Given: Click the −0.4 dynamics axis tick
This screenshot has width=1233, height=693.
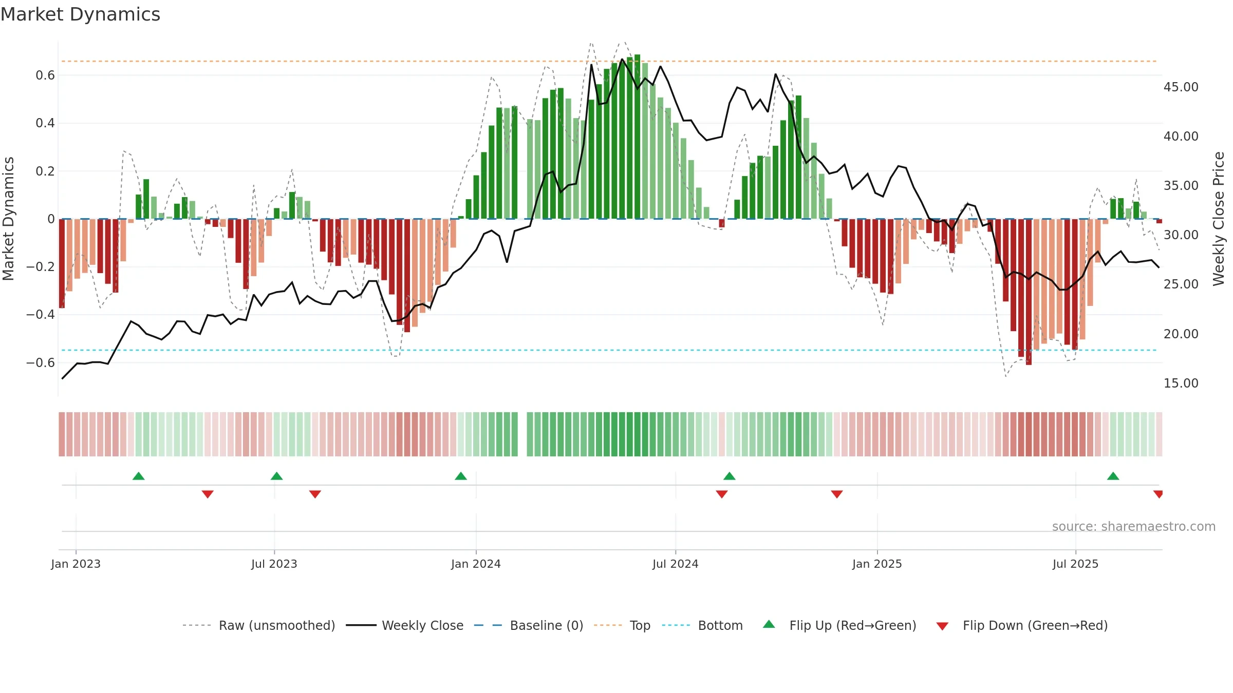Looking at the screenshot, I should point(41,315).
